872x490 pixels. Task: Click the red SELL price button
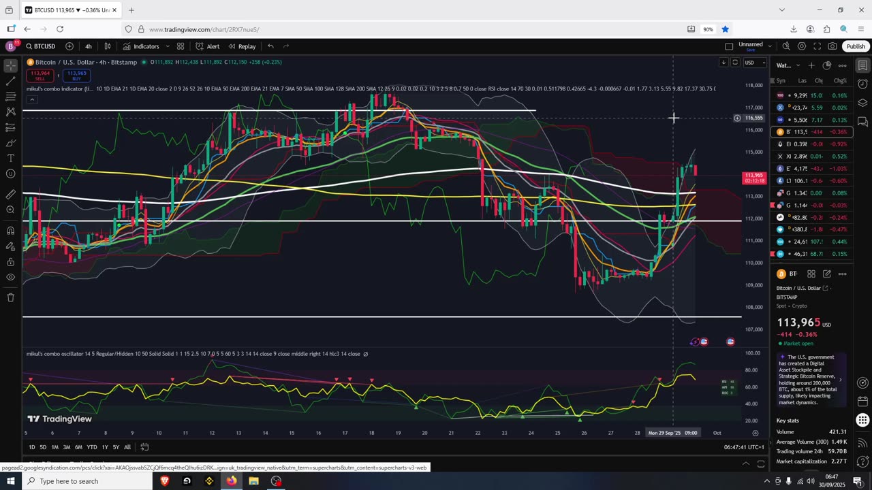pyautogui.click(x=40, y=76)
